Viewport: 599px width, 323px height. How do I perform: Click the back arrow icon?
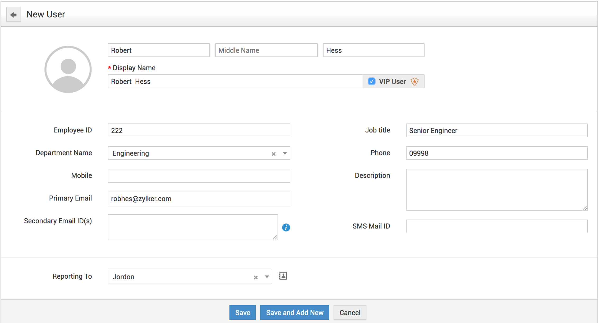pos(13,15)
